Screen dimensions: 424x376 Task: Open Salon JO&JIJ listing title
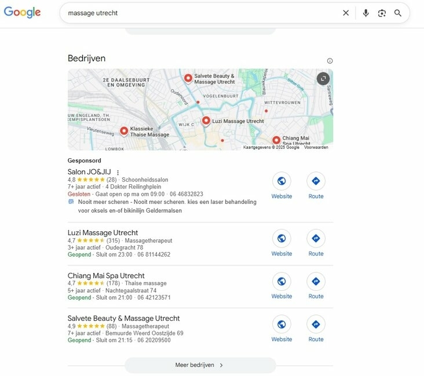[89, 172]
